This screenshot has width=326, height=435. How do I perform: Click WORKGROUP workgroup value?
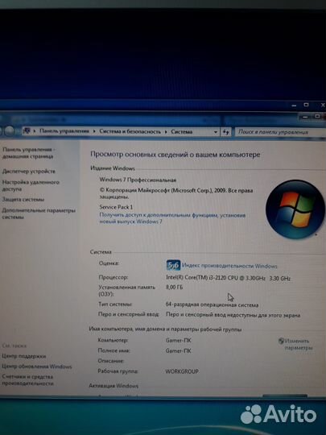click(x=182, y=371)
